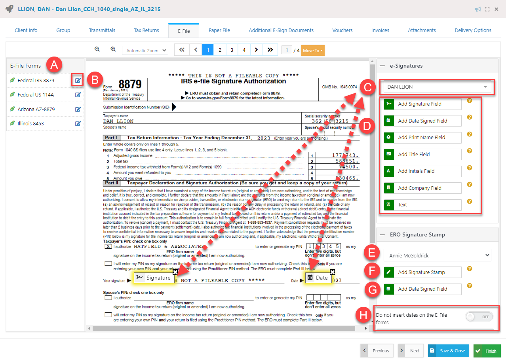Click the ERO Add Signature Stamp icon
The image size is (506, 363).
[x=388, y=272]
